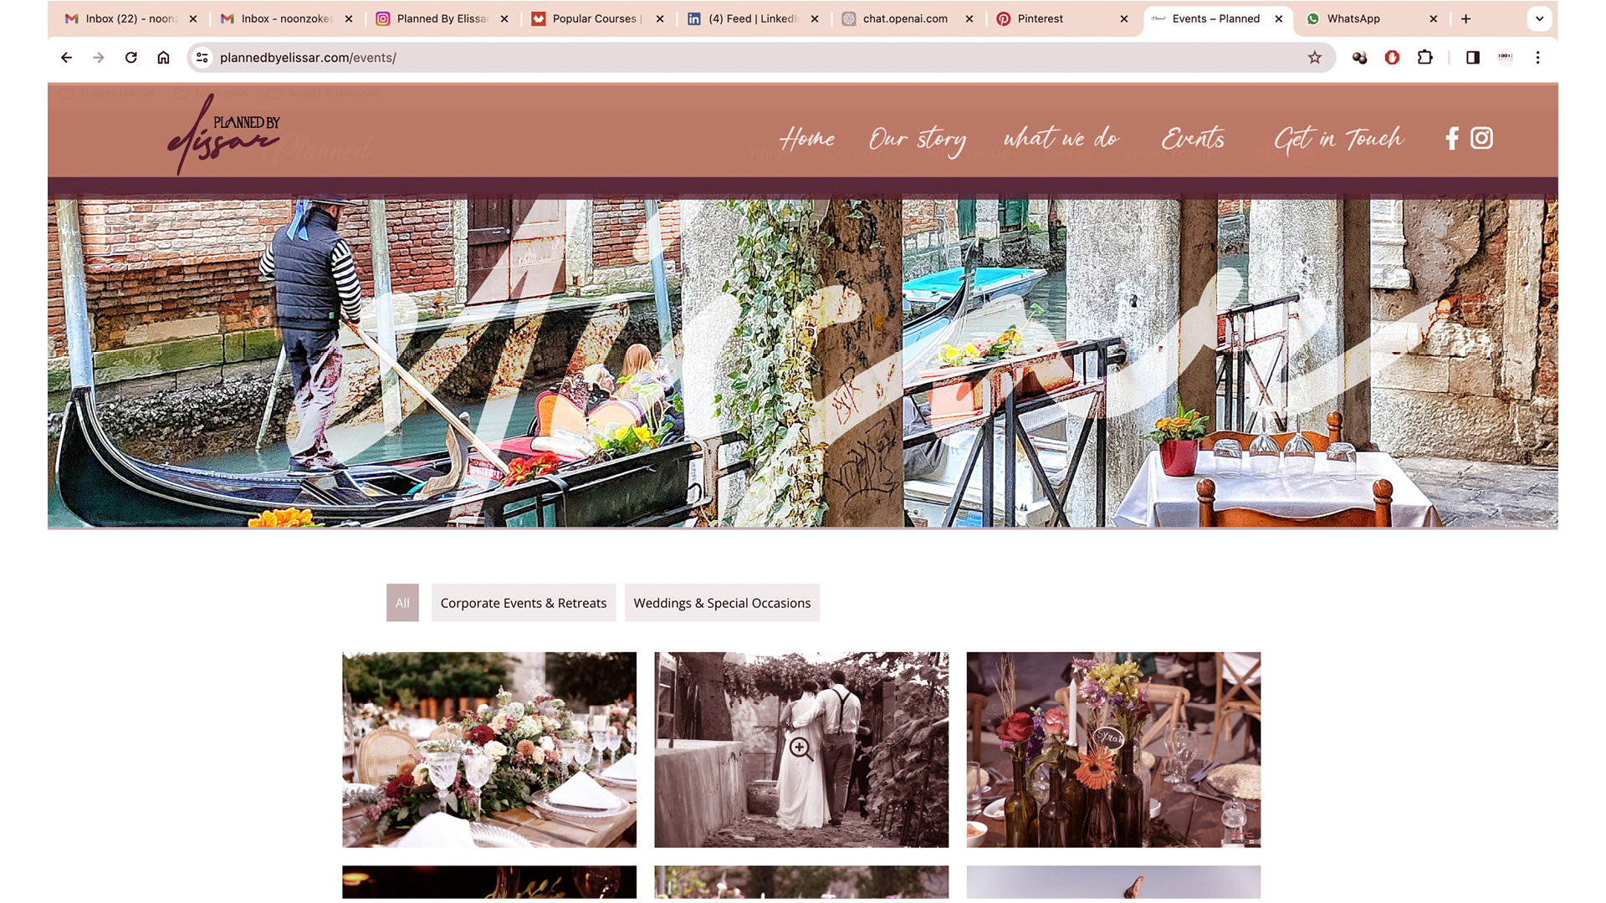
Task: Open the Instagram icon in site header
Action: pos(1481,138)
